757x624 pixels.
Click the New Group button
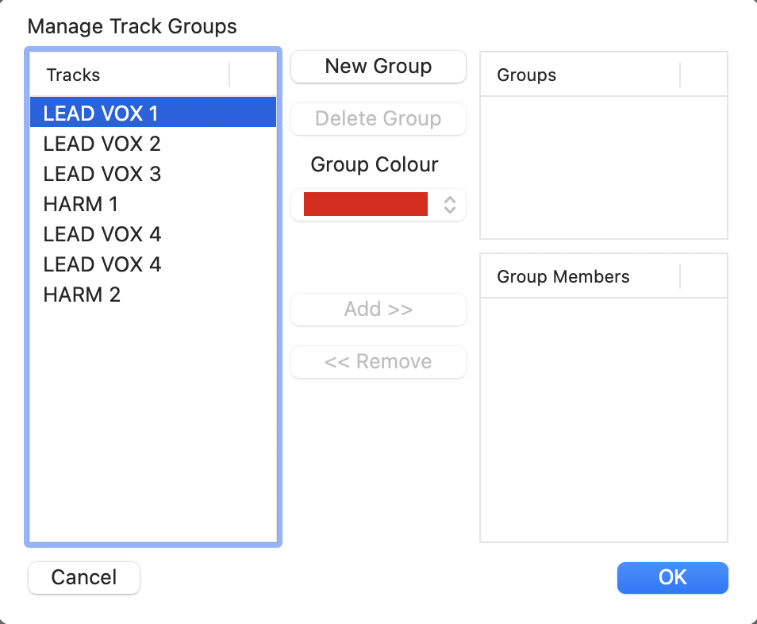[x=378, y=67]
